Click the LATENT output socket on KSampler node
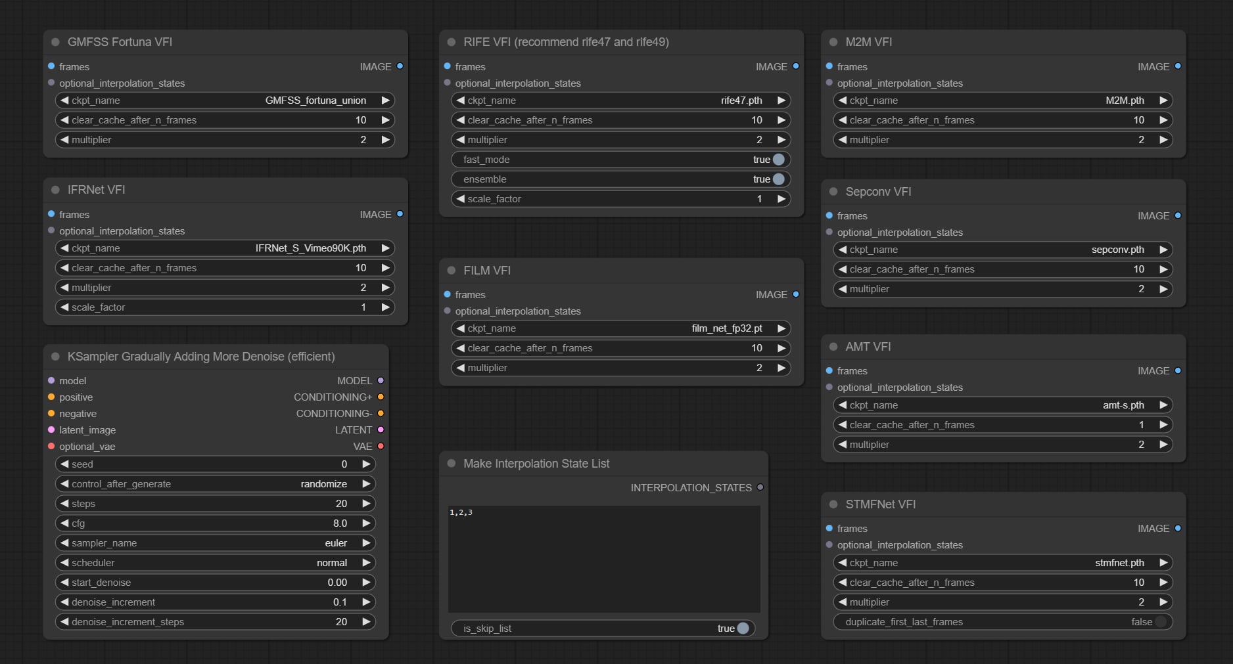Image resolution: width=1233 pixels, height=664 pixels. tap(381, 430)
